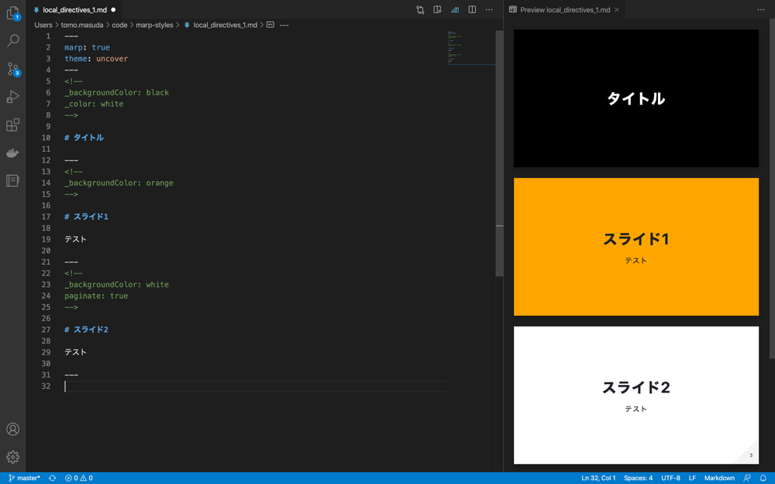Click the orange スライド1 slide in the preview

click(x=635, y=246)
